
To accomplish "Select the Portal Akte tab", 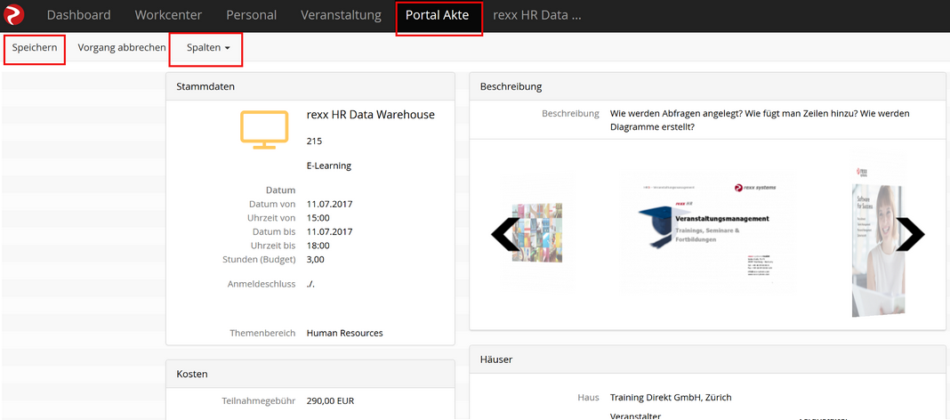I will 437,15.
